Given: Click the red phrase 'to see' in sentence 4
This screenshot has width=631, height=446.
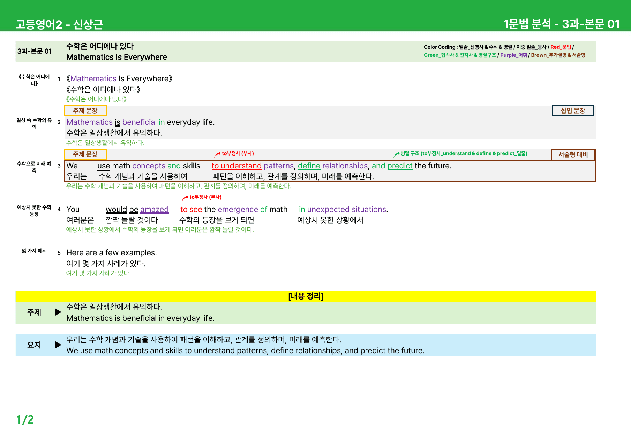Looking at the screenshot, I should tap(191, 210).
